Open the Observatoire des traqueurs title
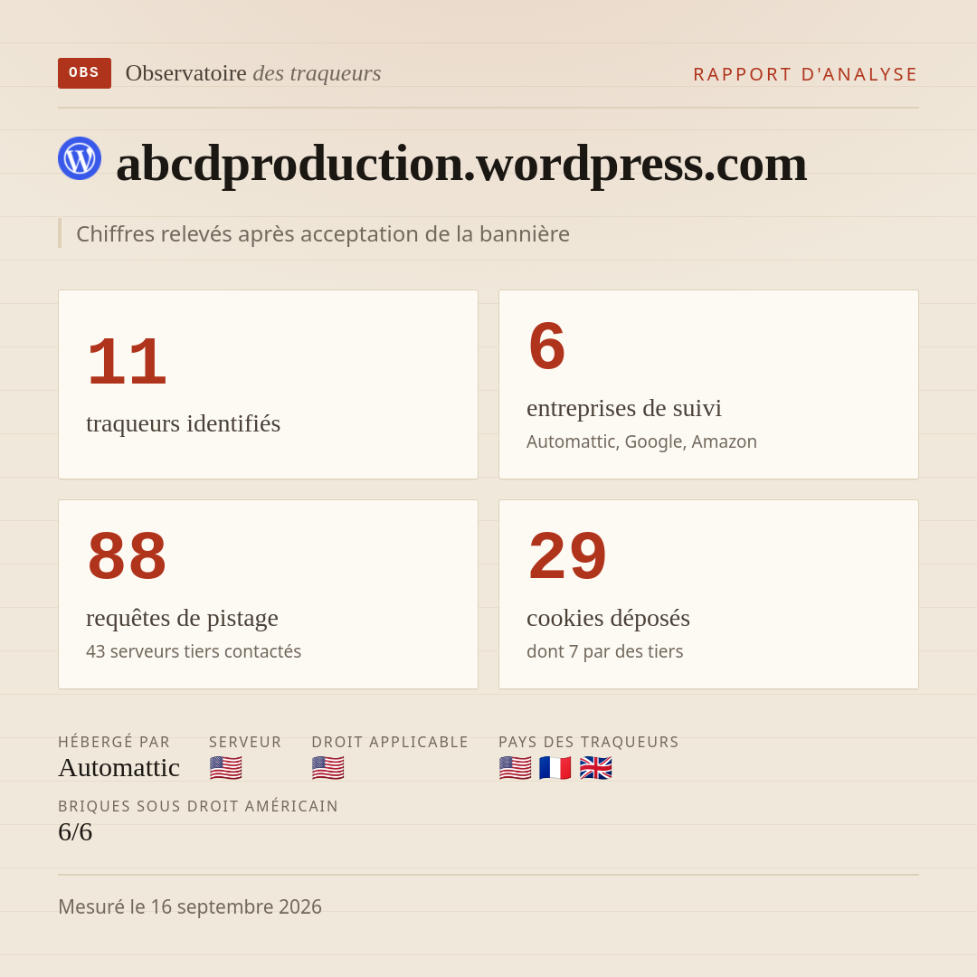Viewport: 977px width, 977px height. (x=253, y=73)
